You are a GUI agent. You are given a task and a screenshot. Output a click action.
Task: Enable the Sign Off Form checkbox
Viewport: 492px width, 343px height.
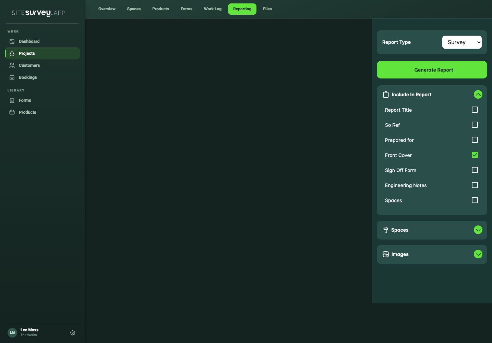[x=475, y=170]
